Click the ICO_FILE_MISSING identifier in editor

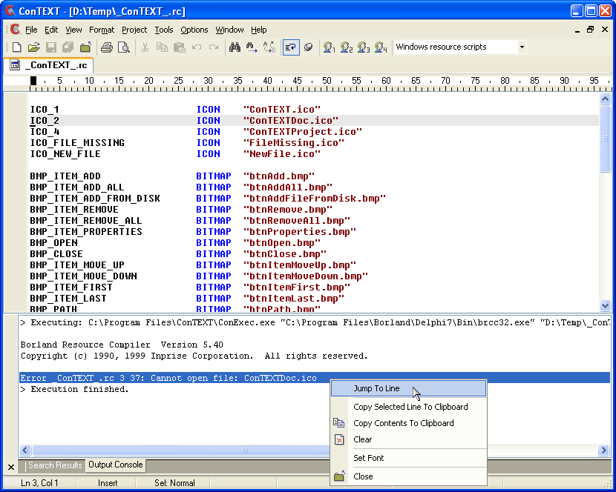pyautogui.click(x=77, y=143)
